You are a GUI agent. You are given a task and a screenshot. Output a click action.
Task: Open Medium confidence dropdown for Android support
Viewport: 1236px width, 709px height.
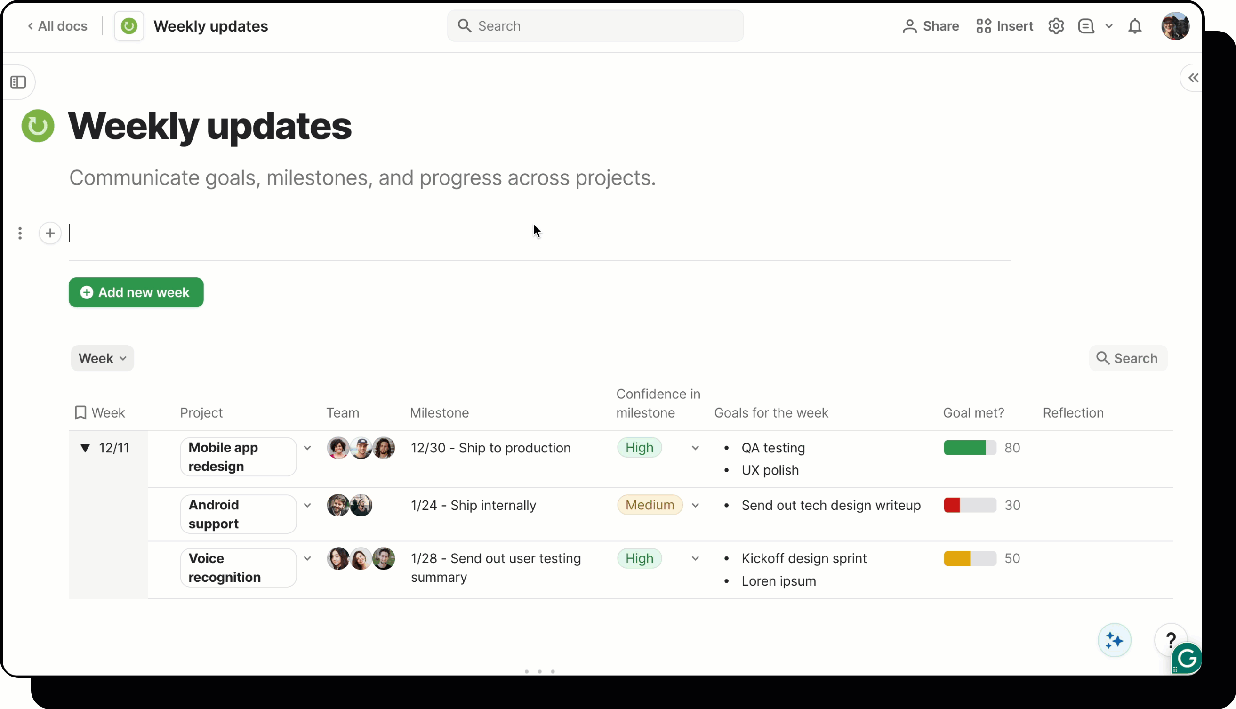(x=695, y=506)
